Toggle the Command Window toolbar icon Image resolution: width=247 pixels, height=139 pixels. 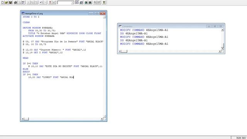pyautogui.click(x=77, y=2)
